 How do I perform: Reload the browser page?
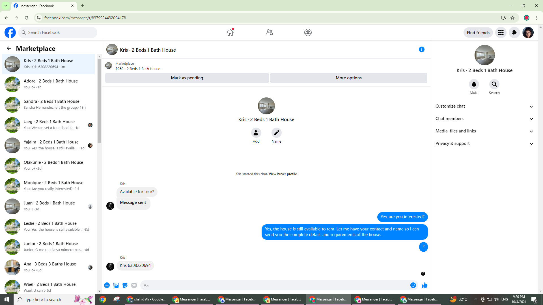pos(27,18)
